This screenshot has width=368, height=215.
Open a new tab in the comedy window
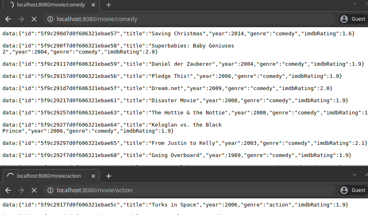tap(109, 5)
